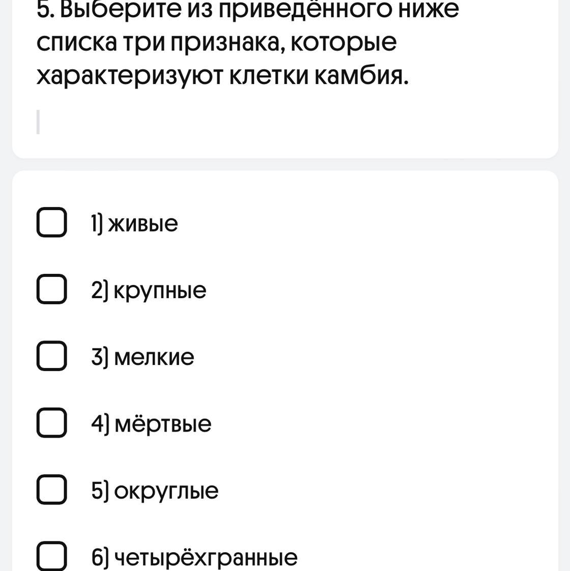The height and width of the screenshot is (571, 570).
Task: Click the answer label '2) крупные'
Action: pos(149,291)
